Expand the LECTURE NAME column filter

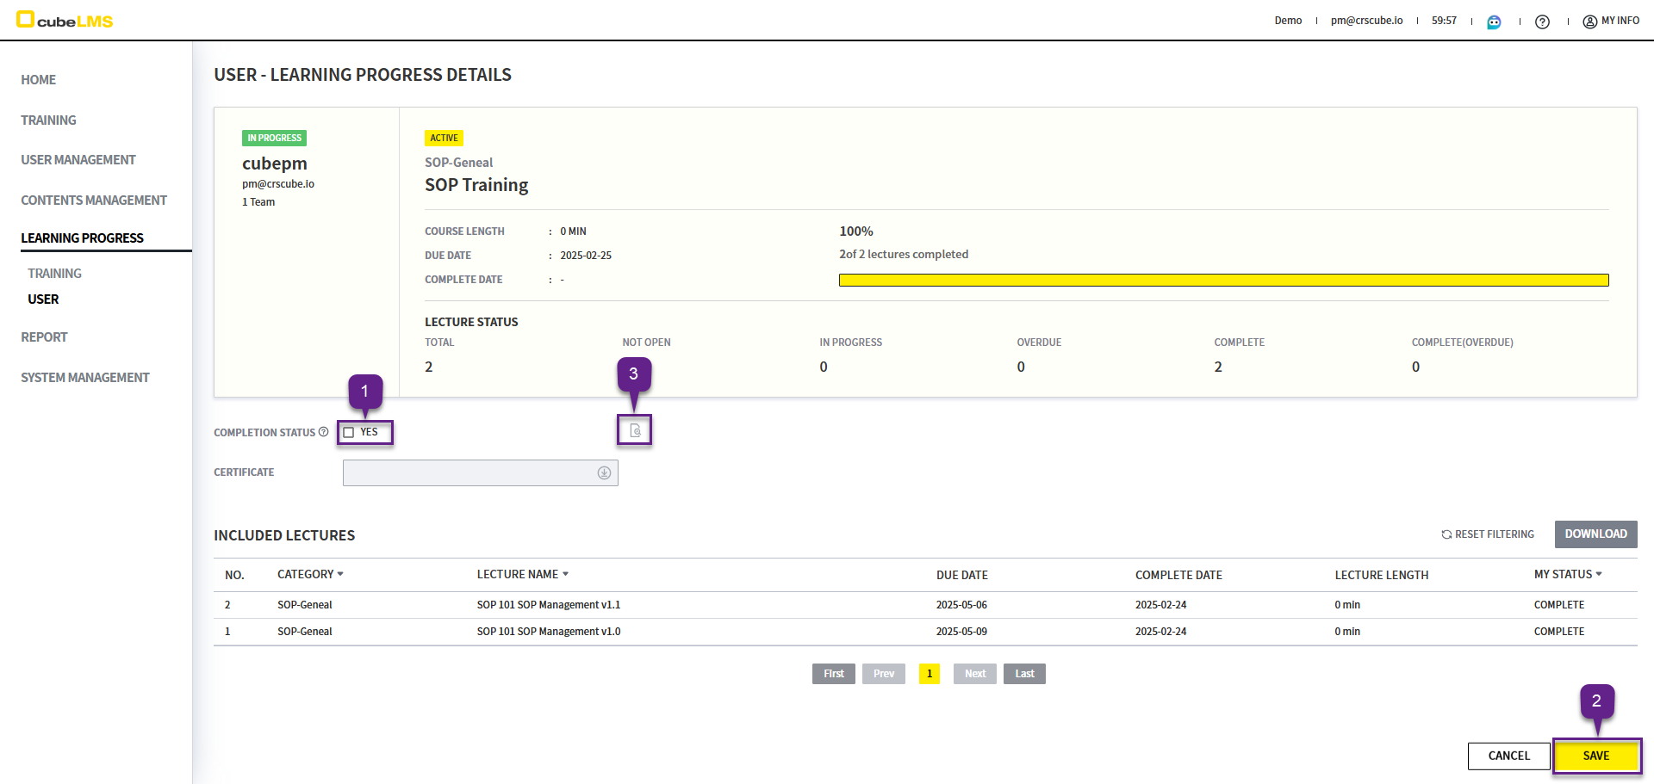pyautogui.click(x=565, y=574)
